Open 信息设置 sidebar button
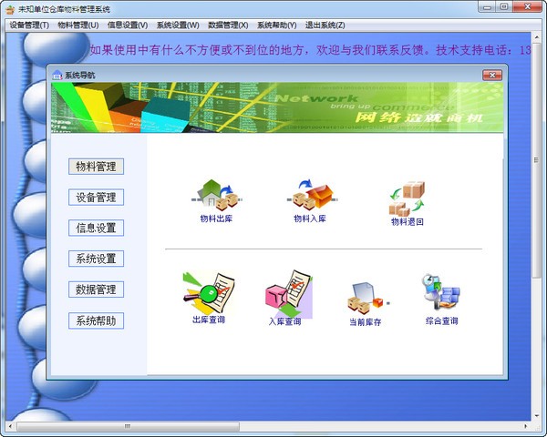The height and width of the screenshot is (437, 547). click(x=96, y=229)
